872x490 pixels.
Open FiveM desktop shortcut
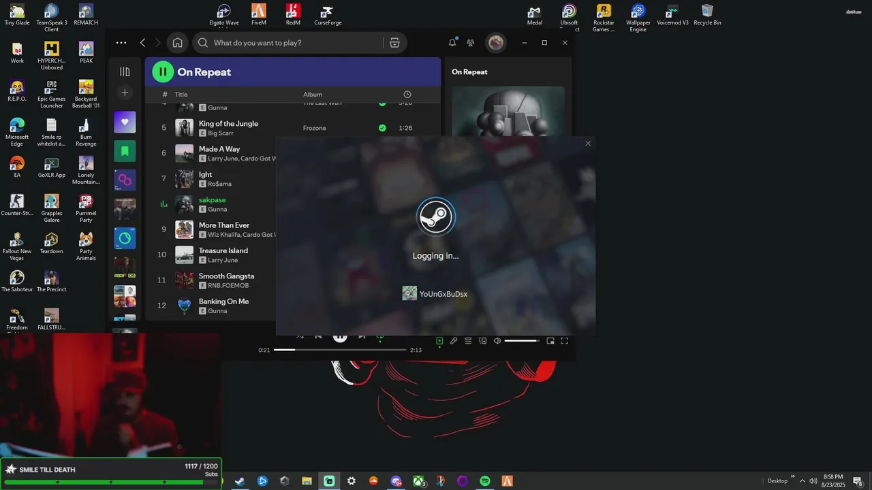point(259,14)
